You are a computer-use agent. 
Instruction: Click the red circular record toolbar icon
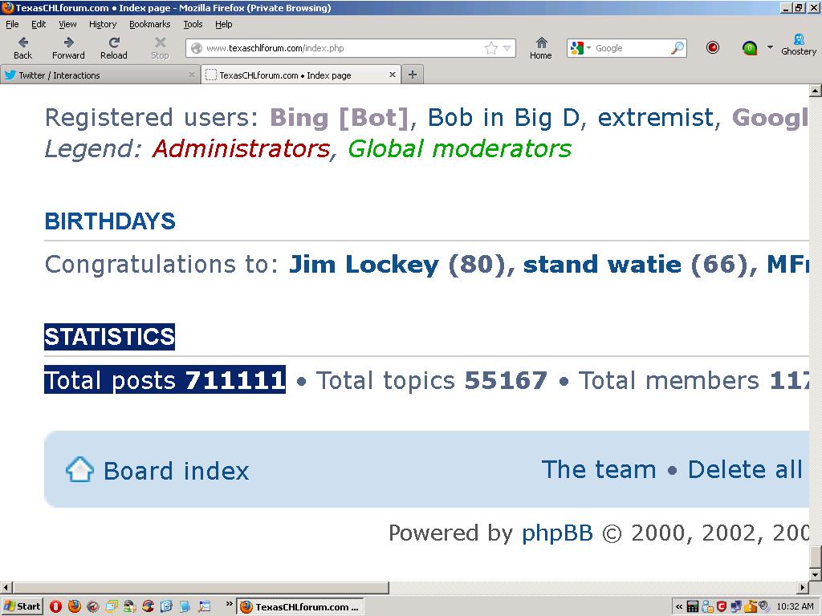point(713,48)
